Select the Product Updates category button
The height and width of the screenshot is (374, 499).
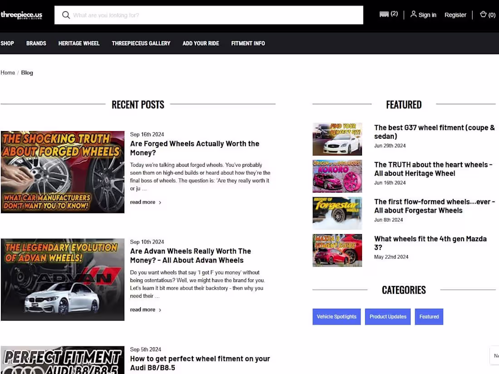387,316
